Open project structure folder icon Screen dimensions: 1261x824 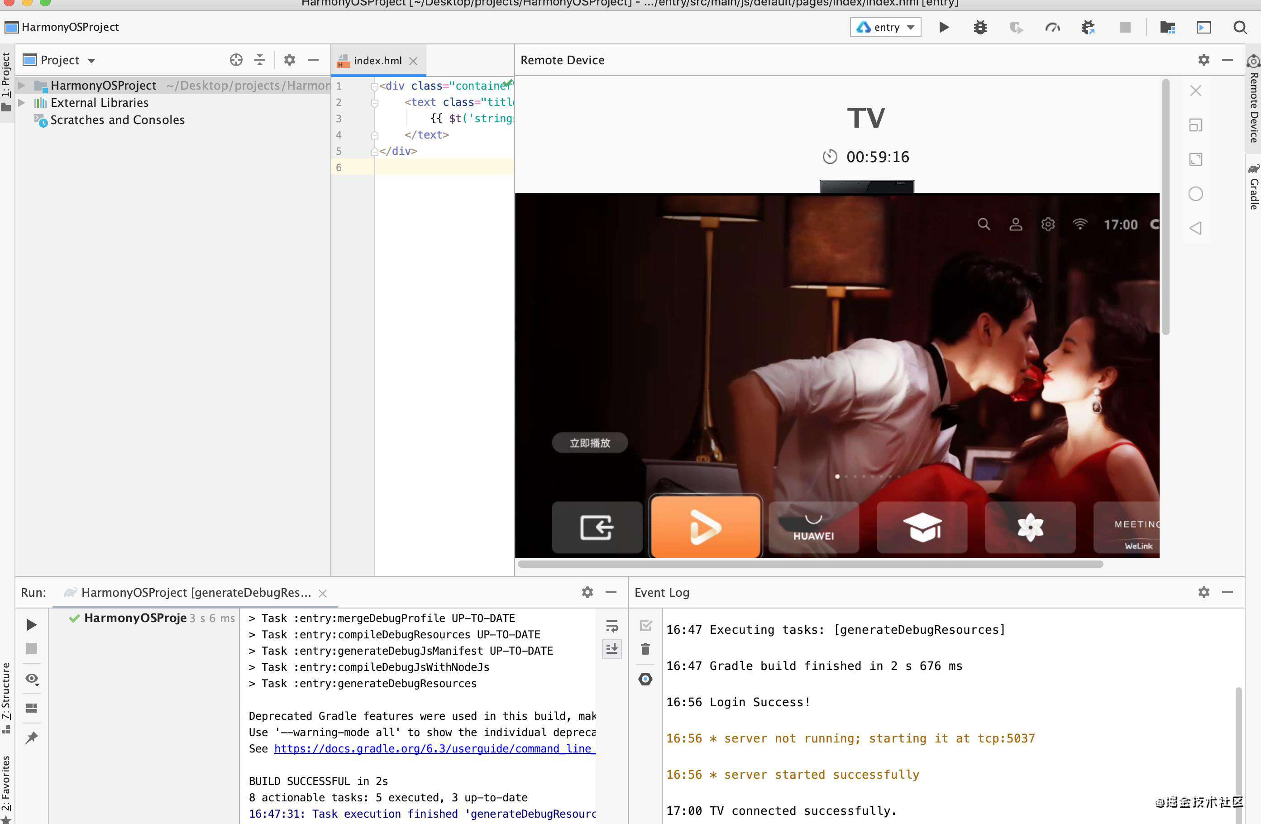pyautogui.click(x=1168, y=27)
